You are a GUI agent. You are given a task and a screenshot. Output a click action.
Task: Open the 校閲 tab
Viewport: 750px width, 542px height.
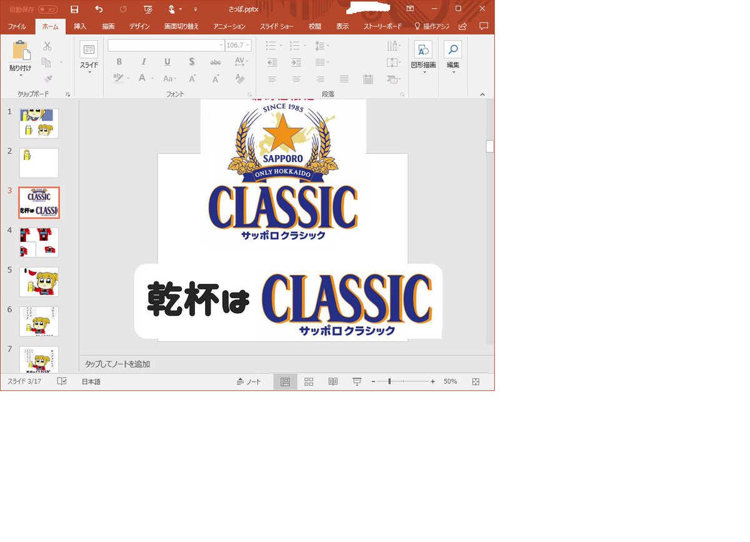315,26
